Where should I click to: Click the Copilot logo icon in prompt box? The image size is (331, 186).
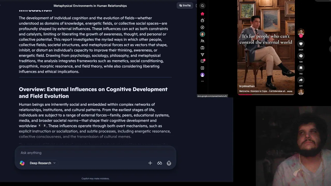tap(22, 163)
